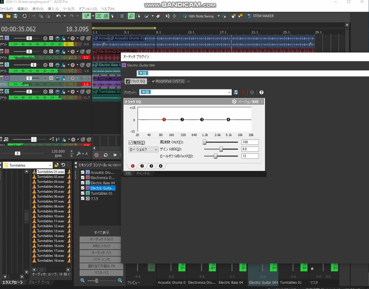Open track 1 automation settings dropdown arrow

(x=78, y=38)
